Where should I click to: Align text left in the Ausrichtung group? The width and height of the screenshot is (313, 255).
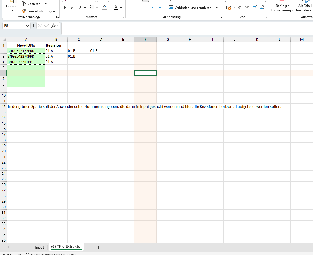131,8
